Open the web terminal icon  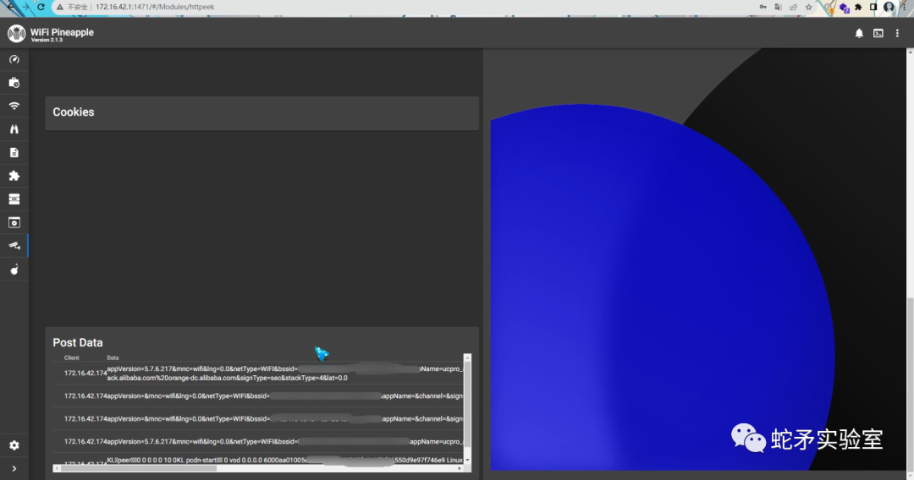(x=878, y=33)
